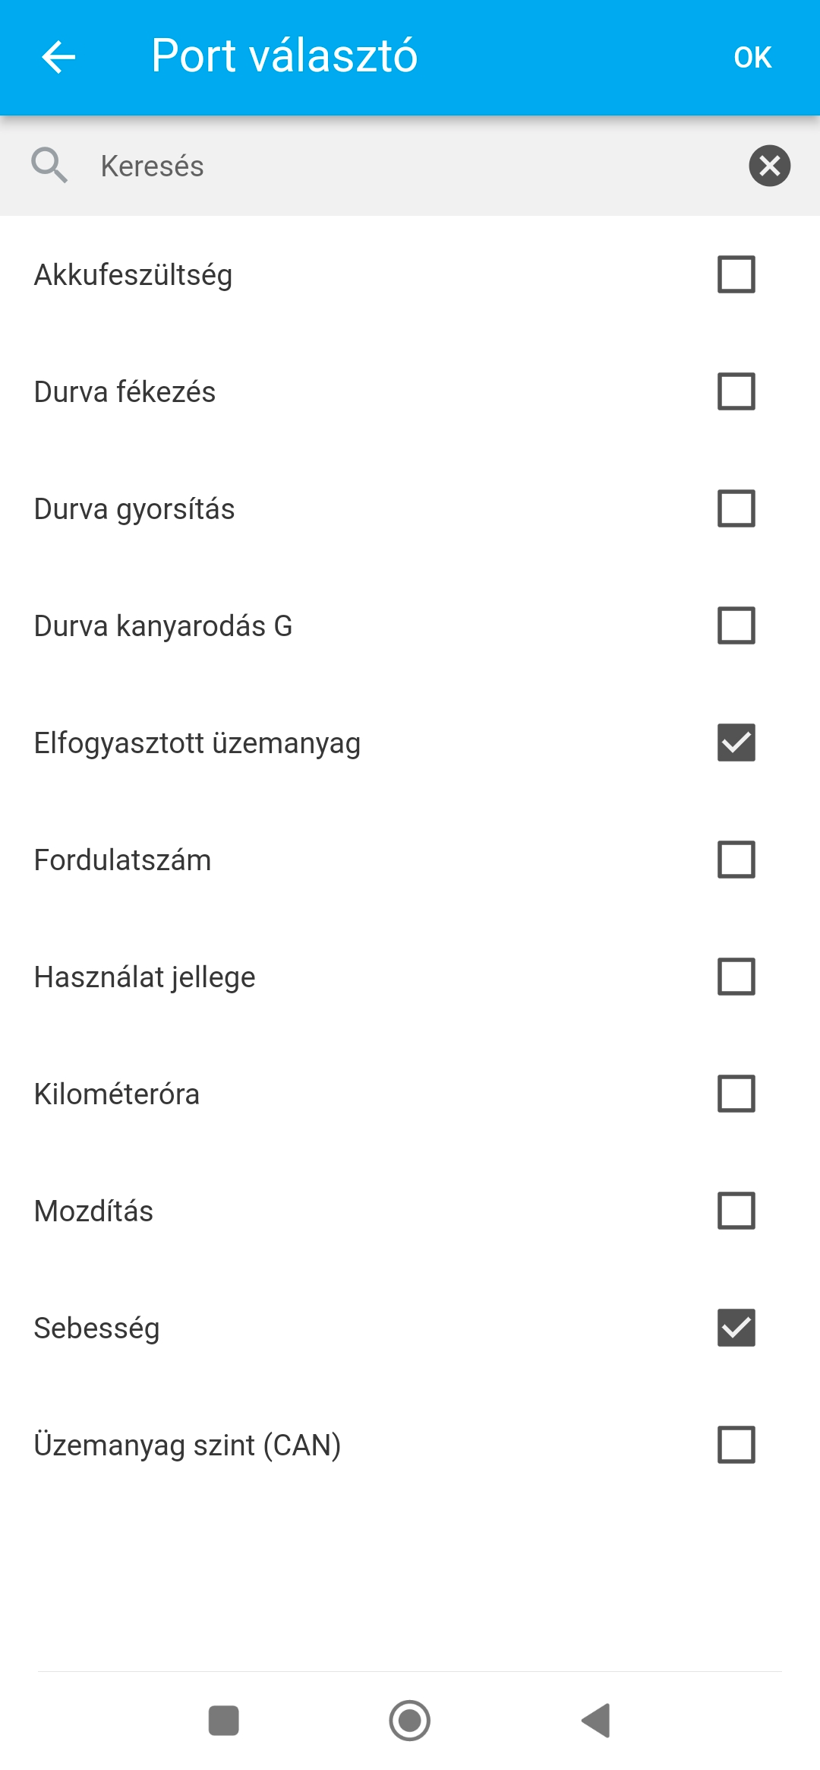Tap the Port választó title
The height and width of the screenshot is (1770, 820).
pos(284,56)
